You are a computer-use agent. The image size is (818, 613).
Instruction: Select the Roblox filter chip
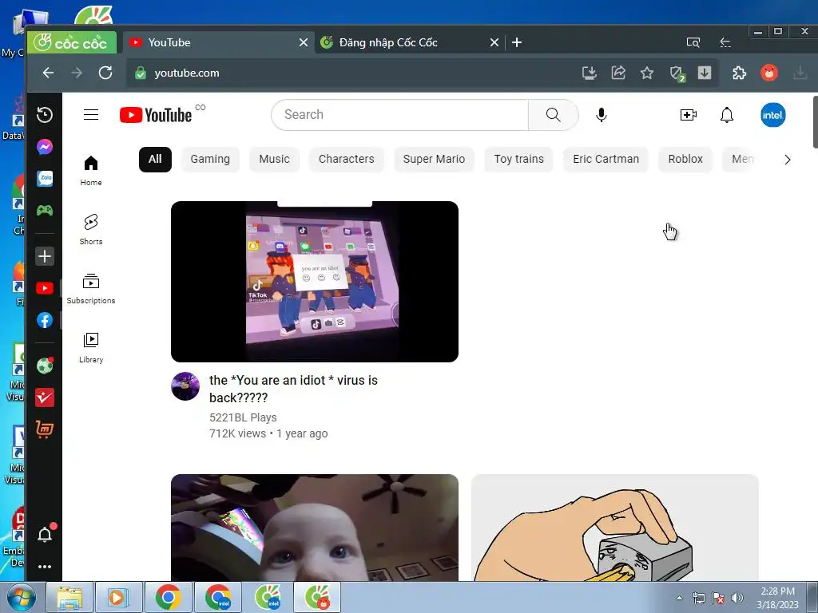coord(685,159)
